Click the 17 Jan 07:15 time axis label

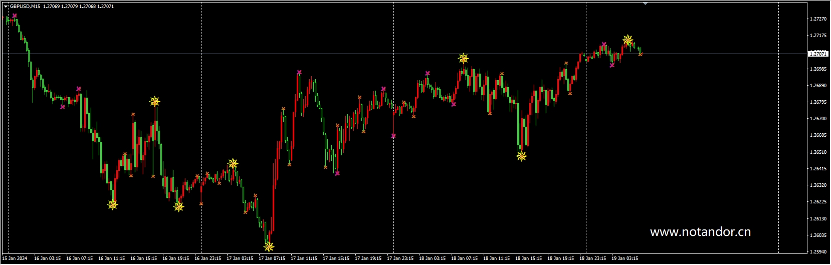(272, 259)
